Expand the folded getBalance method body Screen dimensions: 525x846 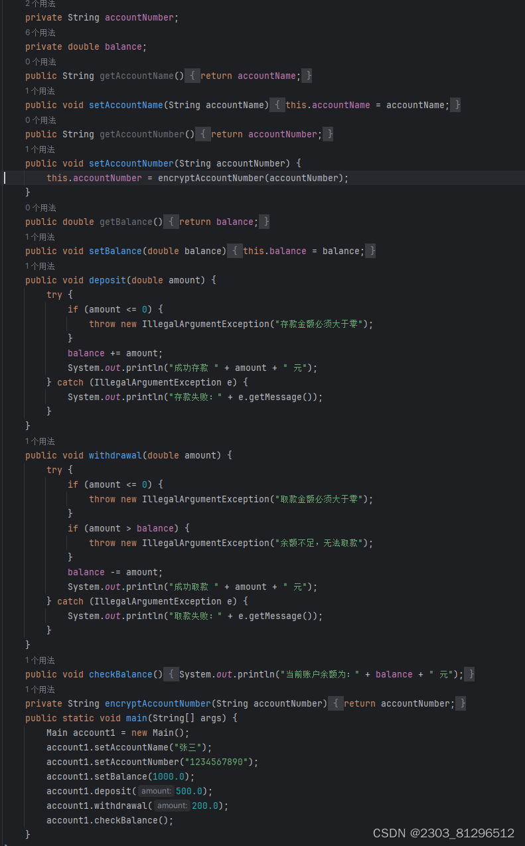(171, 222)
